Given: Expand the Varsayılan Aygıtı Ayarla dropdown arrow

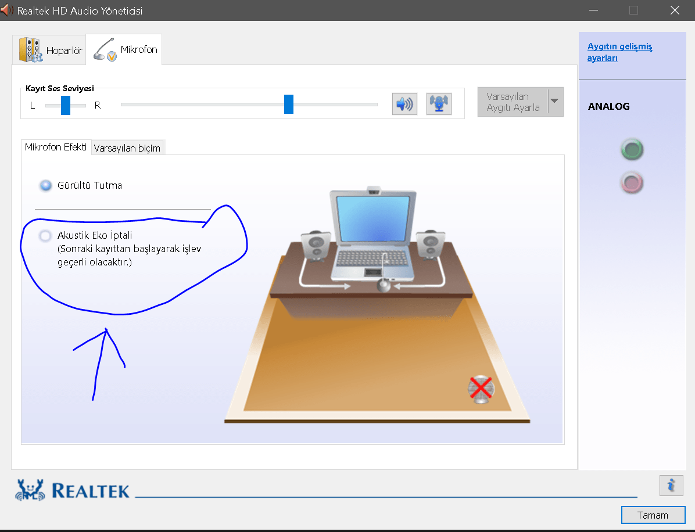Looking at the screenshot, I should pyautogui.click(x=556, y=102).
